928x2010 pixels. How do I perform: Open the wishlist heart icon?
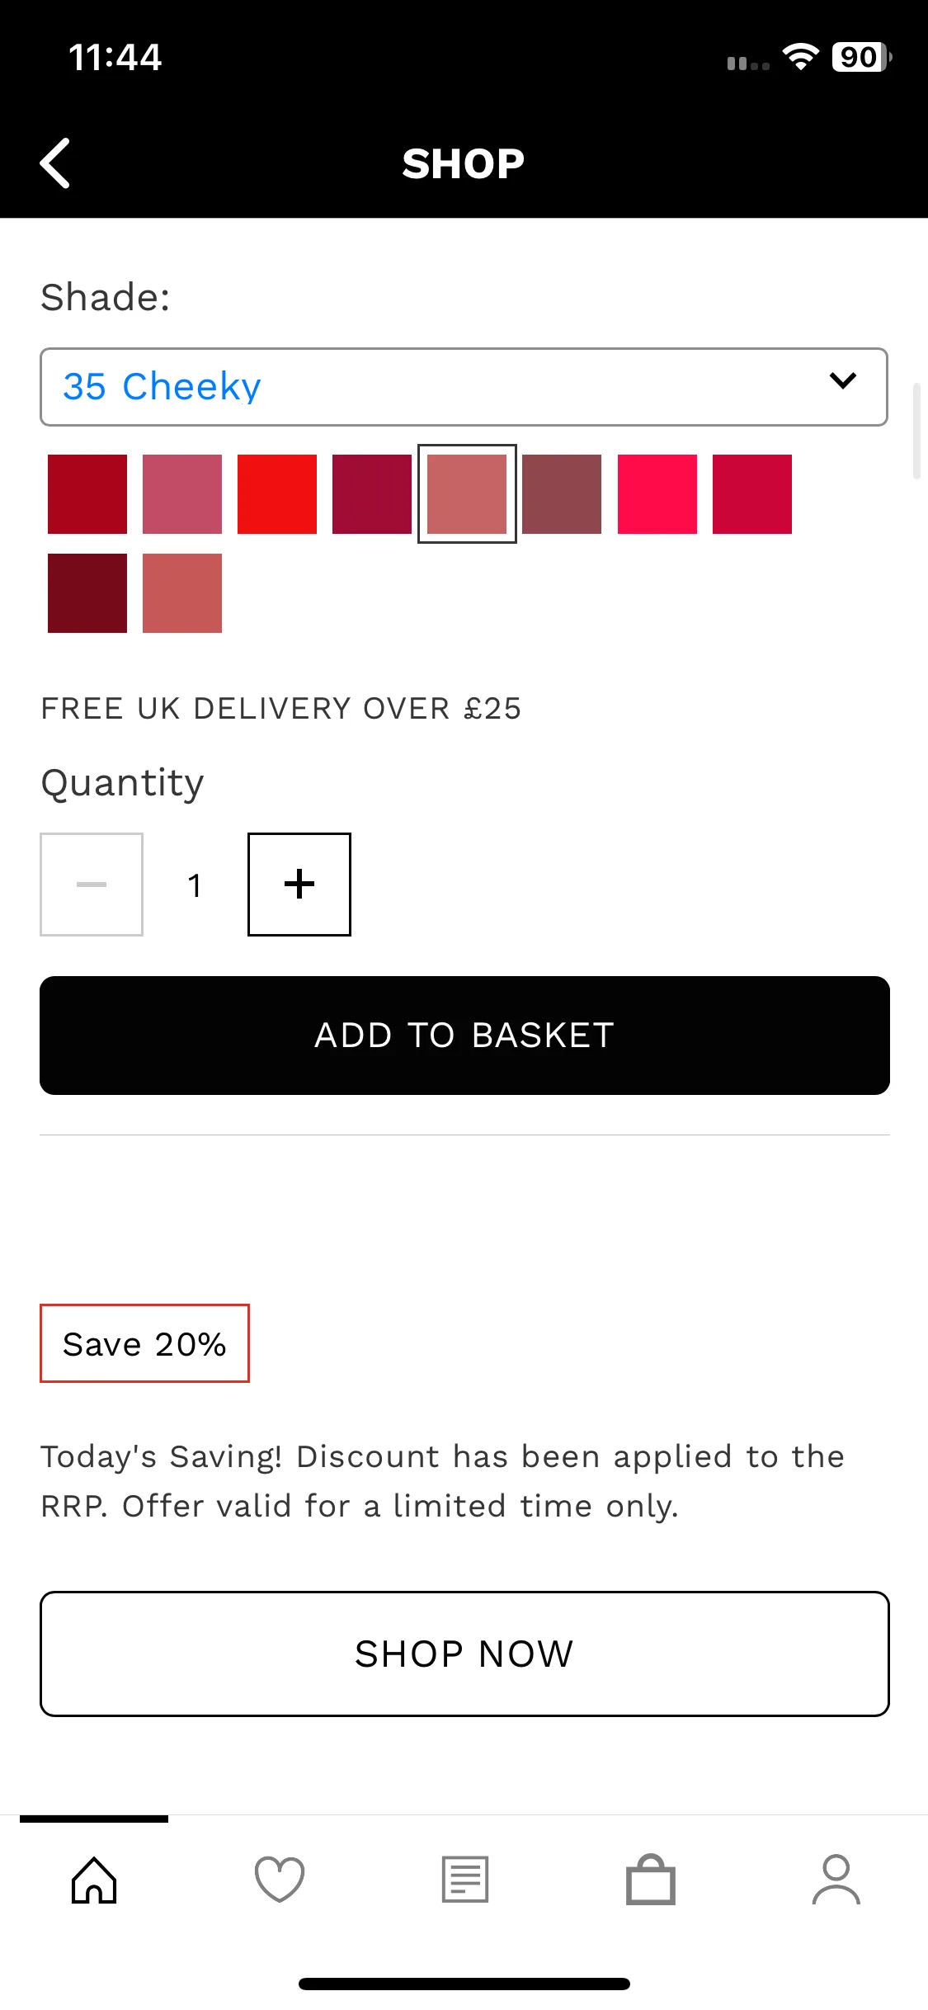(x=280, y=1880)
